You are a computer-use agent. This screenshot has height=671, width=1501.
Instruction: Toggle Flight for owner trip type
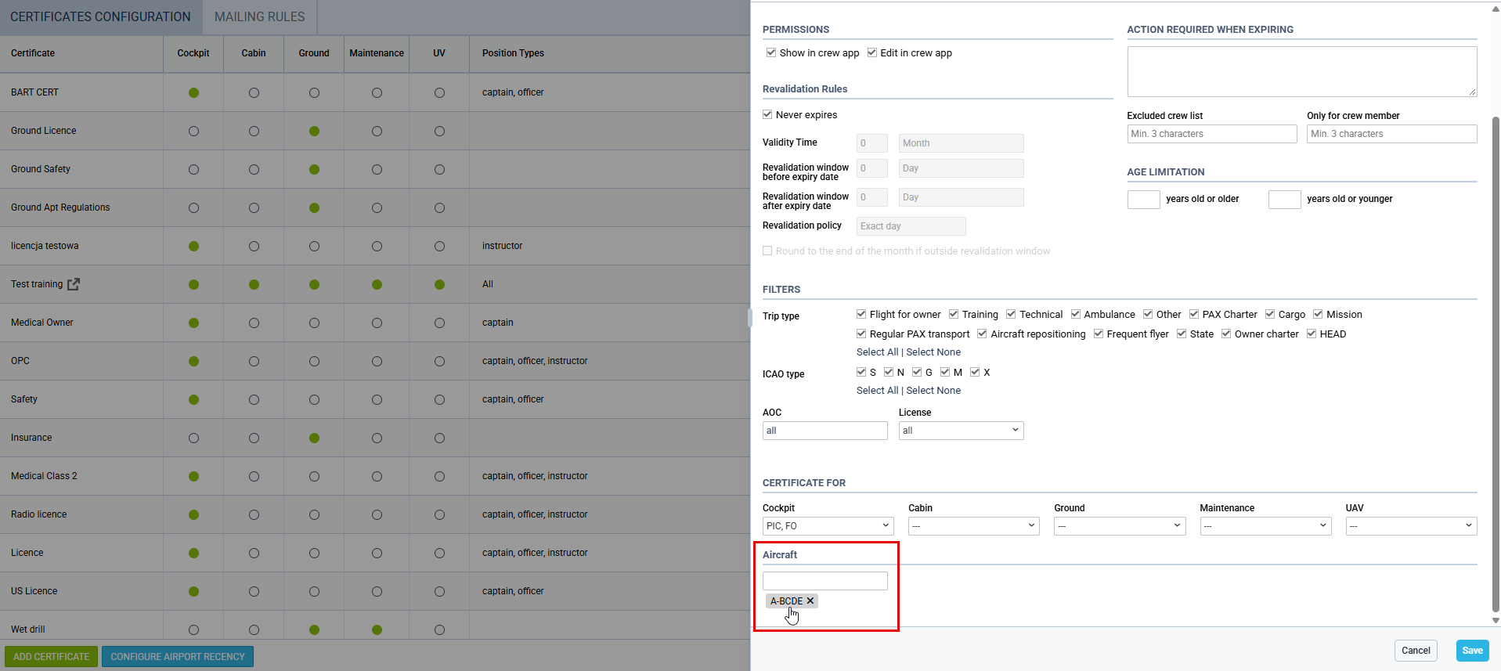pyautogui.click(x=861, y=314)
